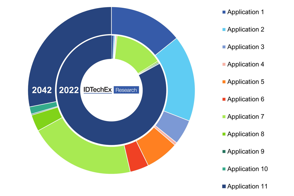Click the Research label beside the logo
Screen dimensions: 294x196
[x=127, y=90]
